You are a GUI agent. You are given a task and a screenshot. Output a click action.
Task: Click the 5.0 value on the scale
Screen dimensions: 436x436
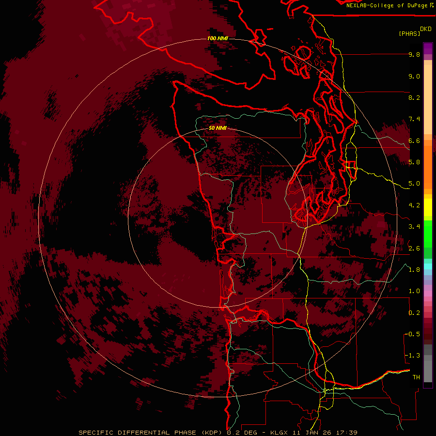(x=414, y=184)
